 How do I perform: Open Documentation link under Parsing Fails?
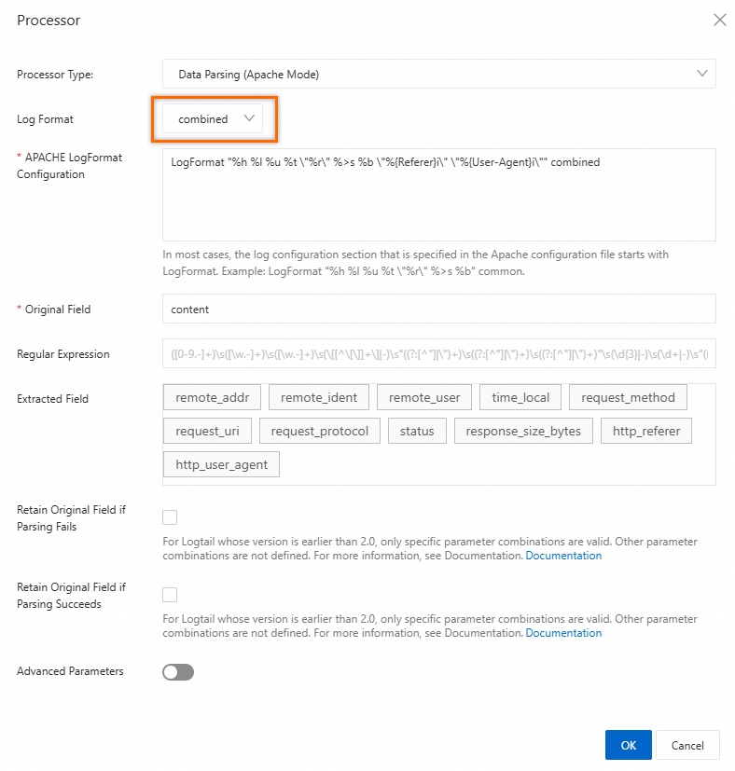point(563,556)
